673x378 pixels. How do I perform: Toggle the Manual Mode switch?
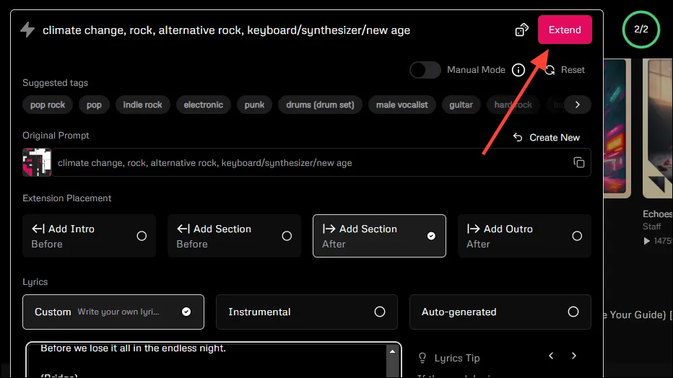click(425, 70)
